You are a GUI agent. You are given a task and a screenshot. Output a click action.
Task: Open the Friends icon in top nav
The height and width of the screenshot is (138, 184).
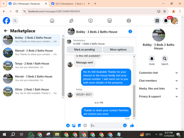coord(71,21)
